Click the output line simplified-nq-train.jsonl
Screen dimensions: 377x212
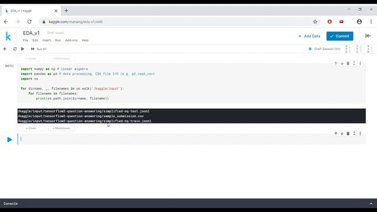pyautogui.click(x=84, y=121)
